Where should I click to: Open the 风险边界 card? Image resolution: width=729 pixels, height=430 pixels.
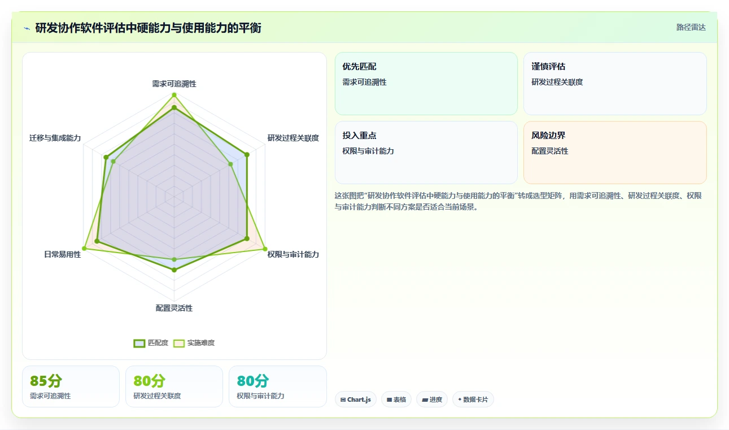coord(615,153)
